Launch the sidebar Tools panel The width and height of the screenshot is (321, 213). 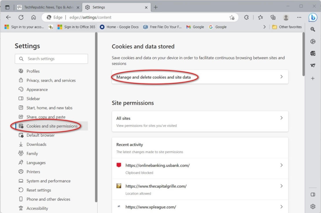pyautogui.click(x=313, y=41)
